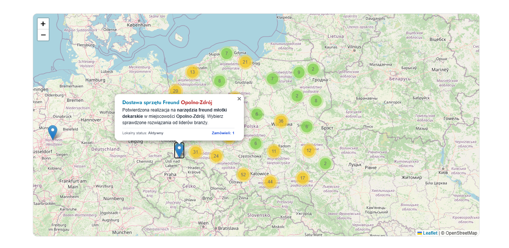The height and width of the screenshot is (248, 509).
Task: Click the yellow cluster 31 near Wrocław
Action: 195,152
